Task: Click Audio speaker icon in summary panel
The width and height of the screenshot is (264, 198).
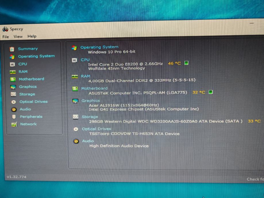Action: coord(76,141)
